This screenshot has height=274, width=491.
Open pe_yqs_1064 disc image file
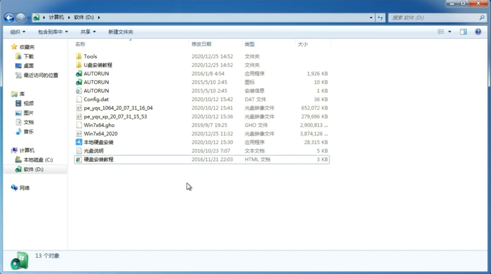[x=118, y=108]
